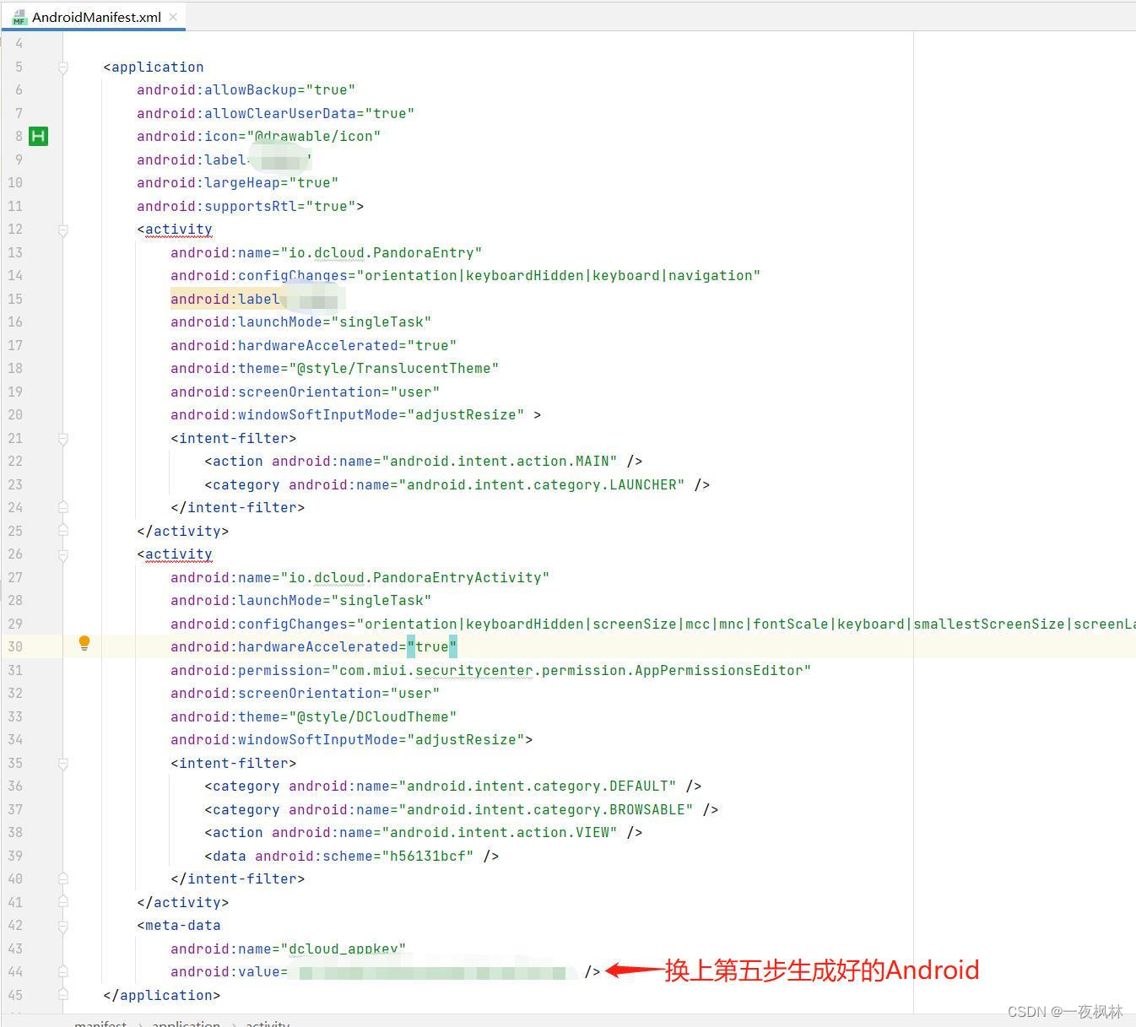This screenshot has height=1027, width=1136.
Task: Close the AndroidManifest.xml tab
Action: [x=173, y=17]
